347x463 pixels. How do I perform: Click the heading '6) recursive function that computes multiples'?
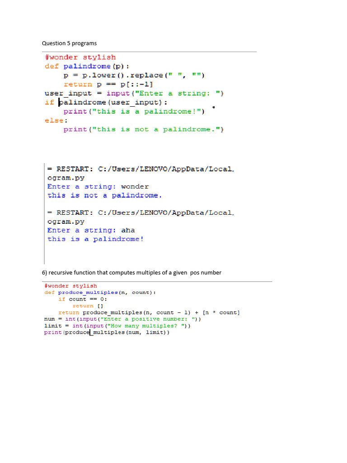(131, 273)
